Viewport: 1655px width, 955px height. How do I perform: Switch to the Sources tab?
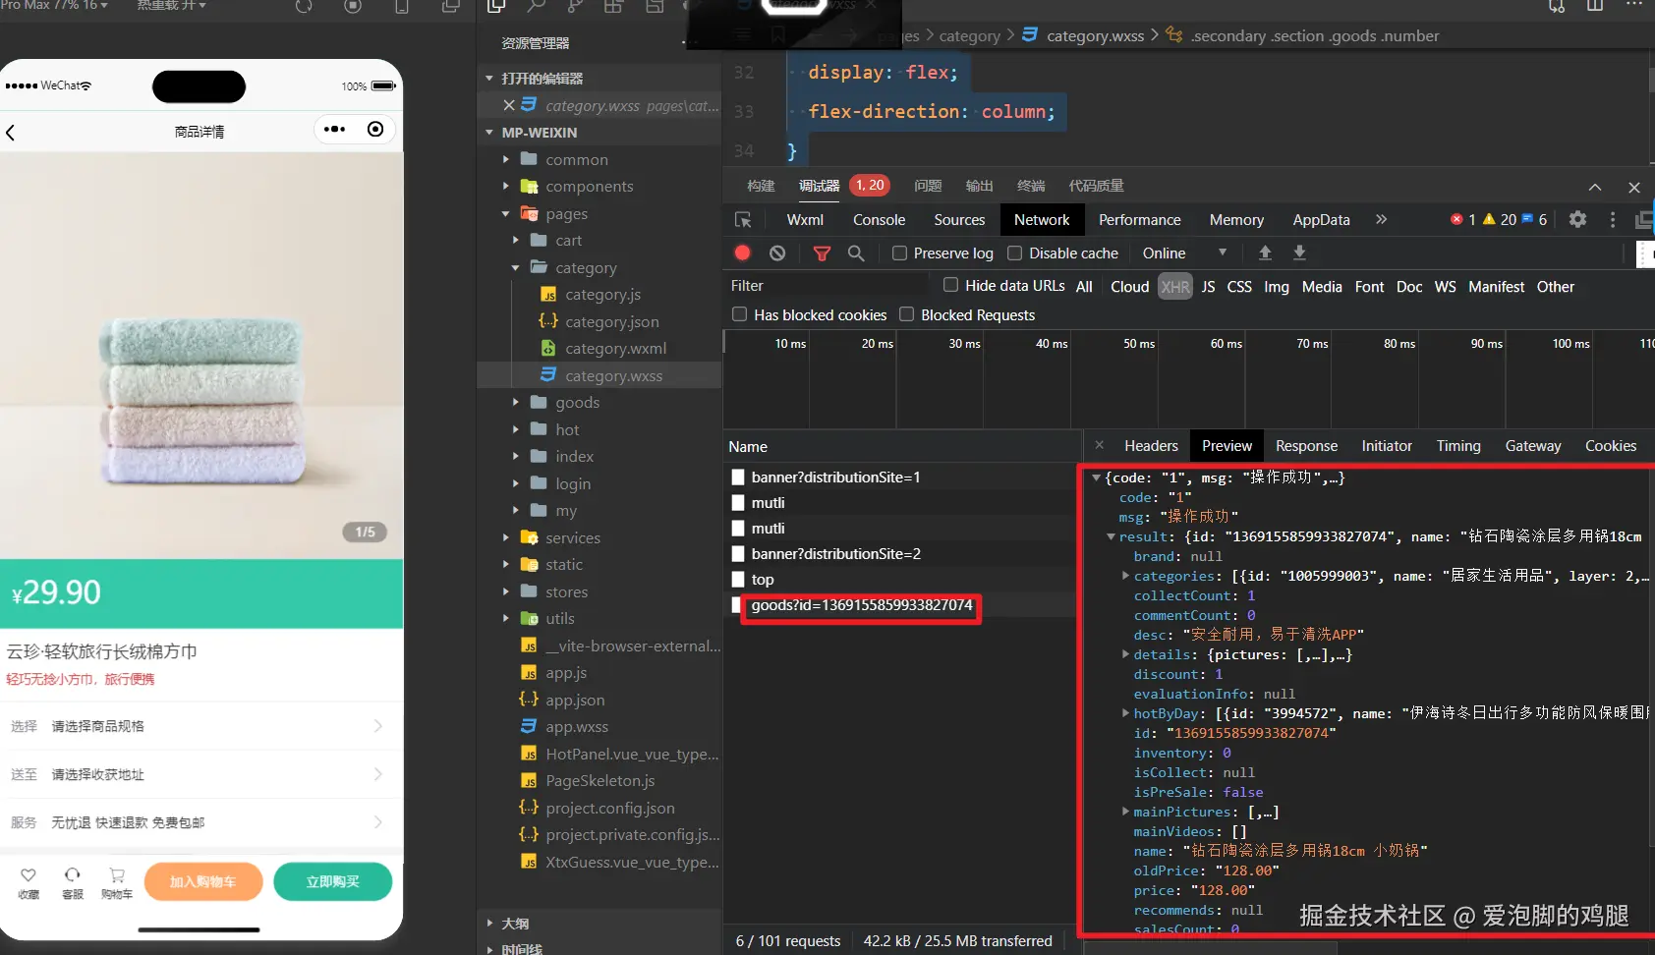959,220
